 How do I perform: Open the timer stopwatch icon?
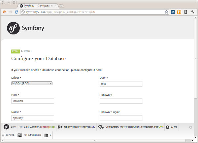point(168,127)
